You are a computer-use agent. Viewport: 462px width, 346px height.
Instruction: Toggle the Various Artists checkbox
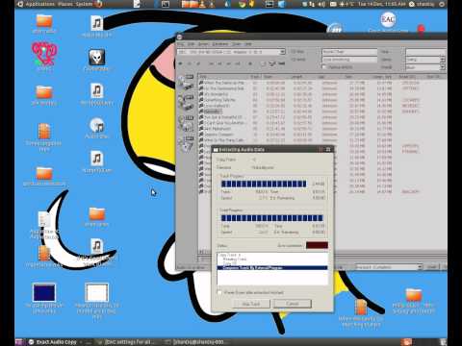point(323,67)
